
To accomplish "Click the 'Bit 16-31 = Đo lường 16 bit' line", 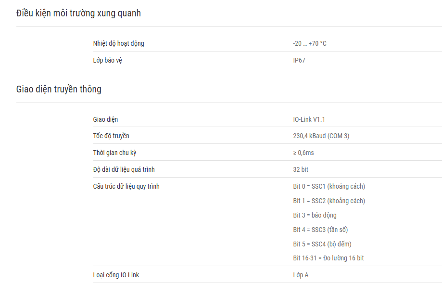I will [328, 258].
